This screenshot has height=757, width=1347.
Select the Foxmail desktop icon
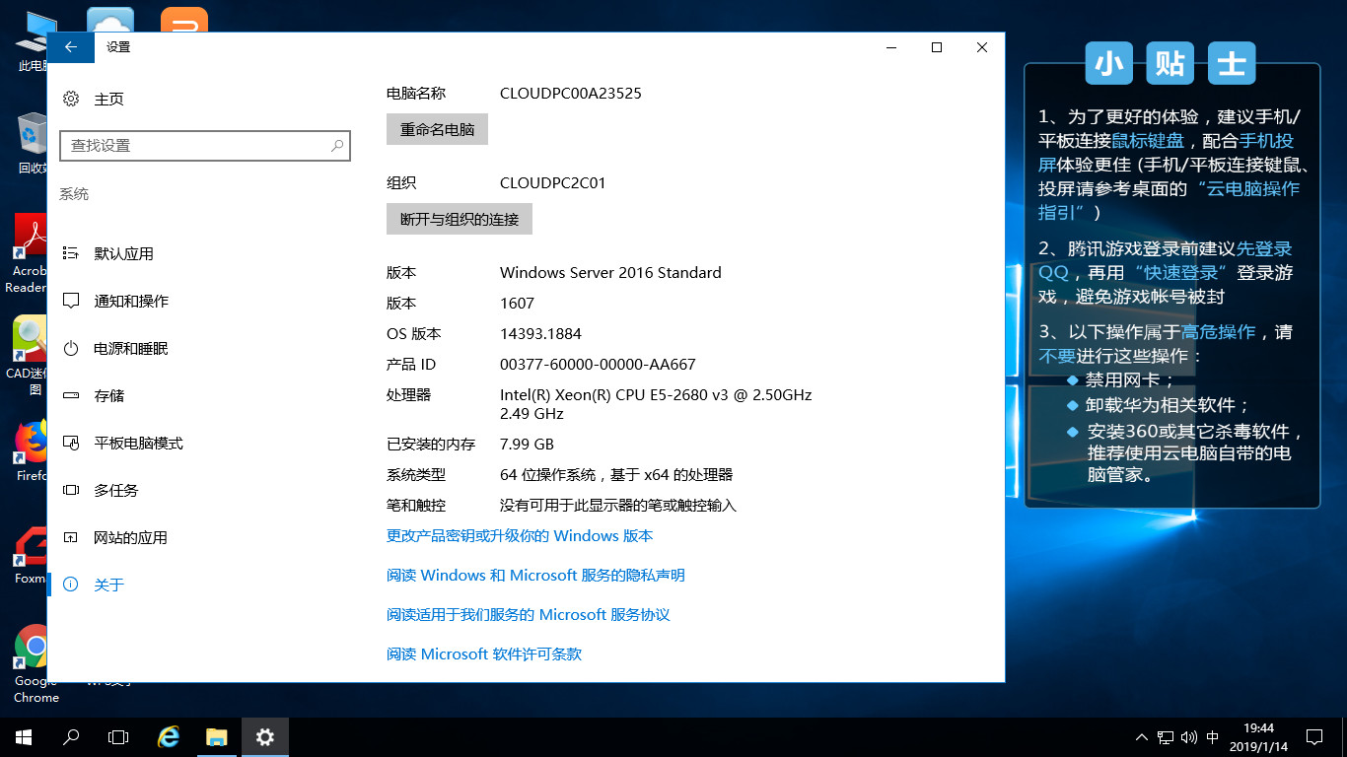tap(32, 556)
